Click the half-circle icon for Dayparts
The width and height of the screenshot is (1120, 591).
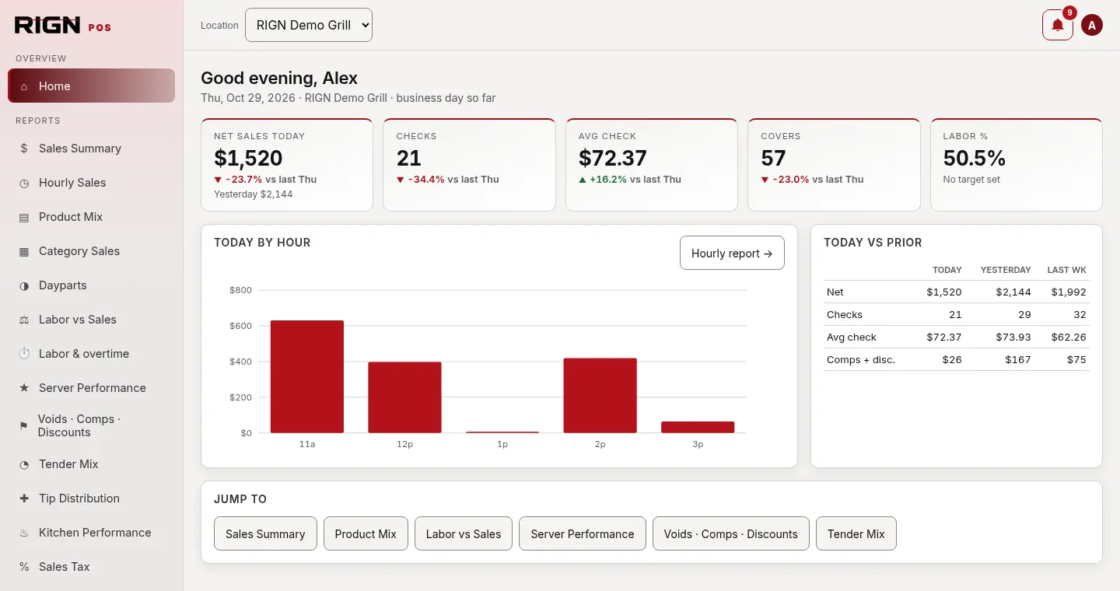(24, 285)
